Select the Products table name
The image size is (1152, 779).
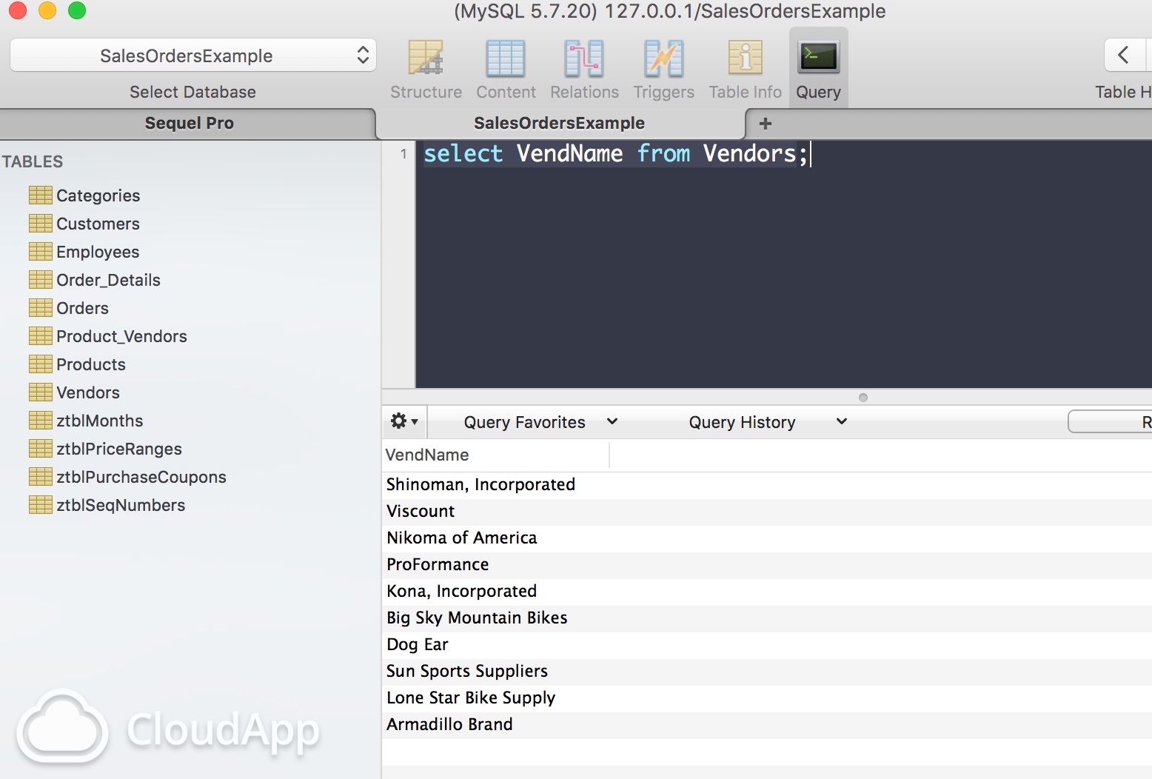click(91, 364)
